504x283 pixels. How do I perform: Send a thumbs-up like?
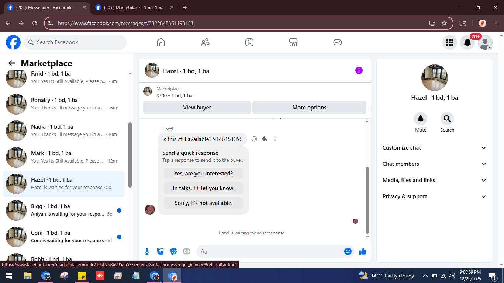[363, 251]
